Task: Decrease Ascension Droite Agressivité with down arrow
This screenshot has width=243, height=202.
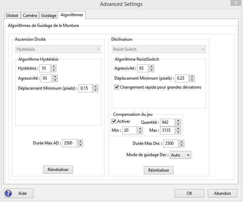Action: (55, 80)
